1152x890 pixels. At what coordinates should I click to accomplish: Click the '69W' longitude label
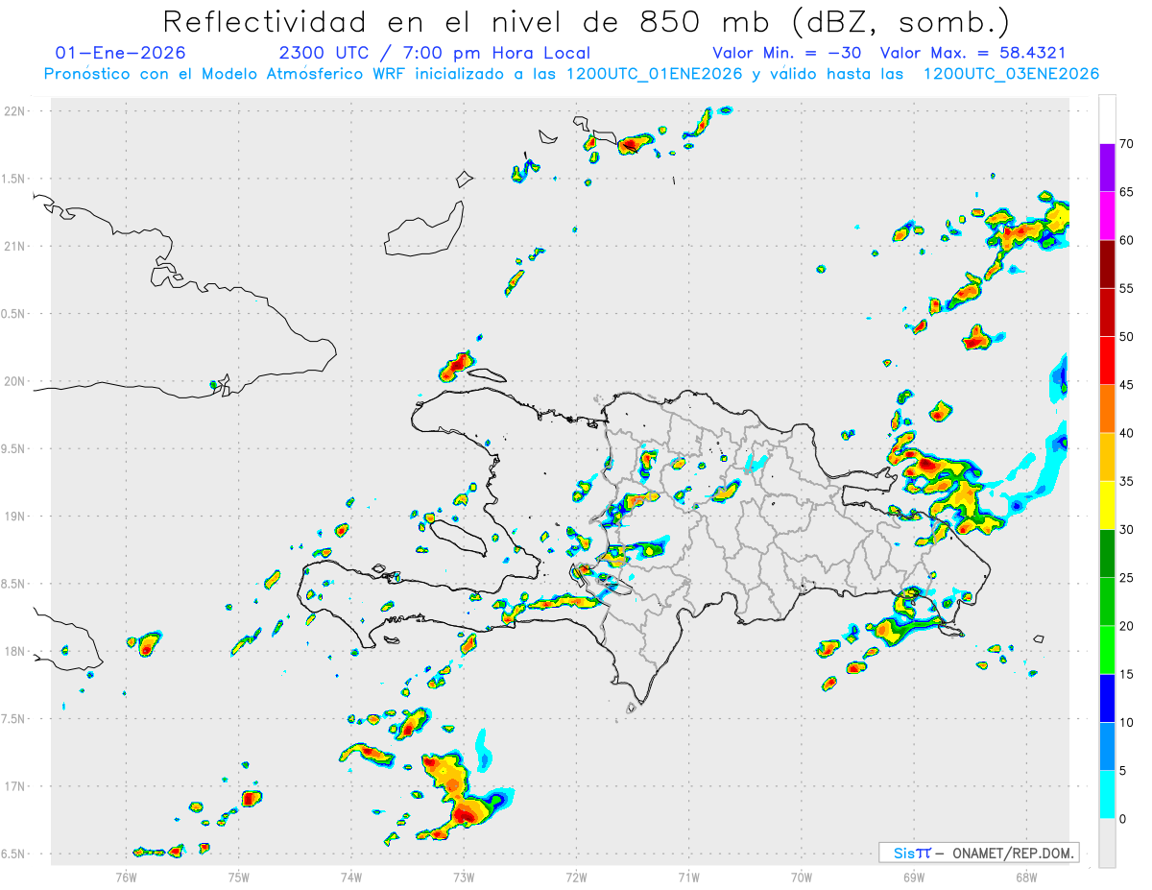[x=913, y=876]
